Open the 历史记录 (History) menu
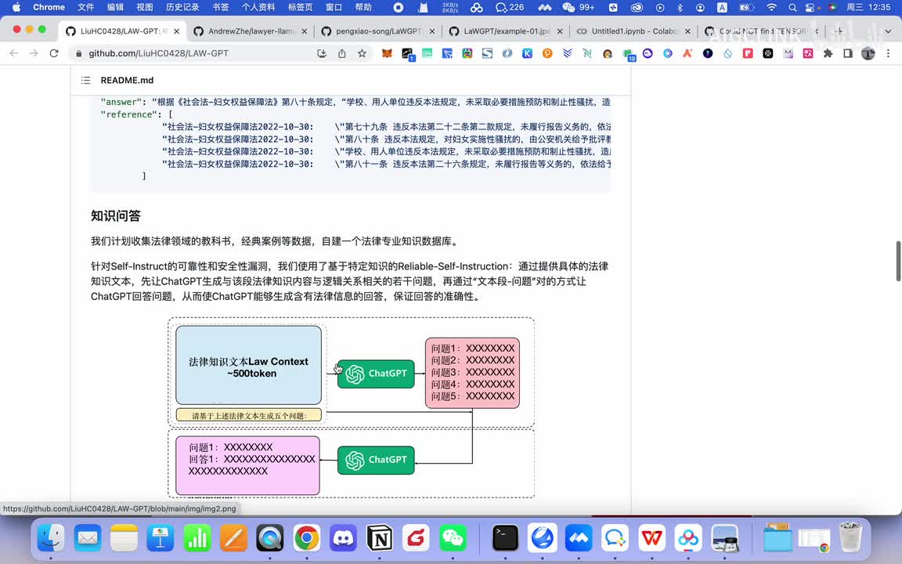The image size is (902, 564). click(x=182, y=7)
